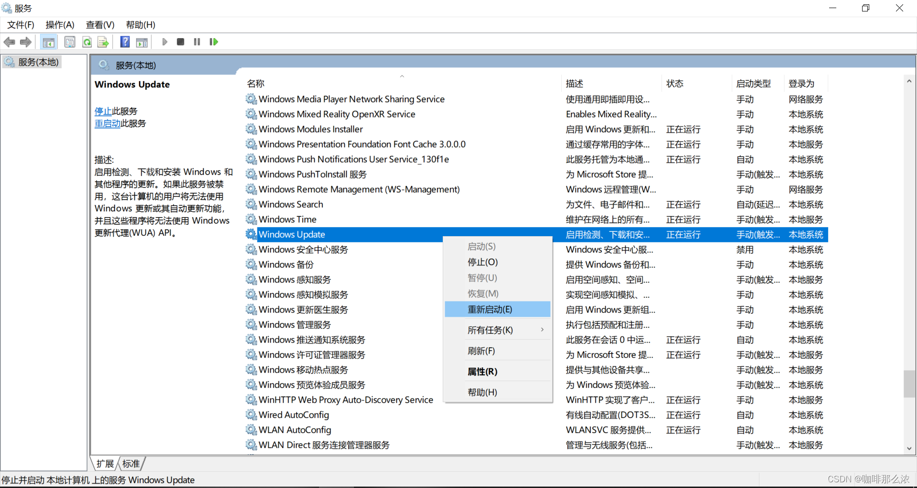This screenshot has height=488, width=917.
Task: Click the 重启 link to restart the service
Action: click(x=107, y=124)
